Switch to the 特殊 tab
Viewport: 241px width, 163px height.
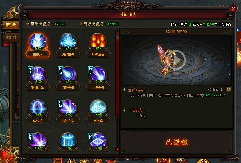[11, 37]
